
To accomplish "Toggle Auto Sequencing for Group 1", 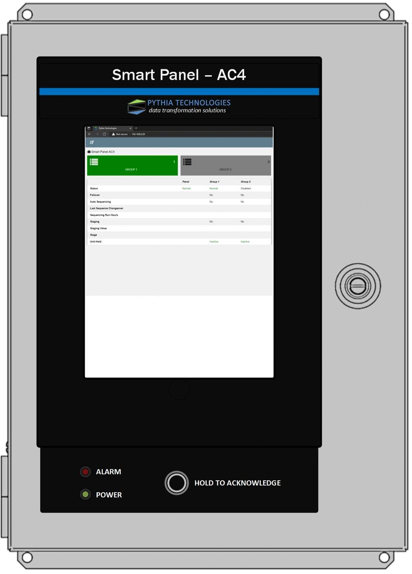I will point(211,201).
